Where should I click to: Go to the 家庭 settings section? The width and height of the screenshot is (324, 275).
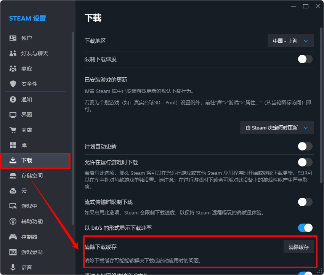(x=26, y=69)
